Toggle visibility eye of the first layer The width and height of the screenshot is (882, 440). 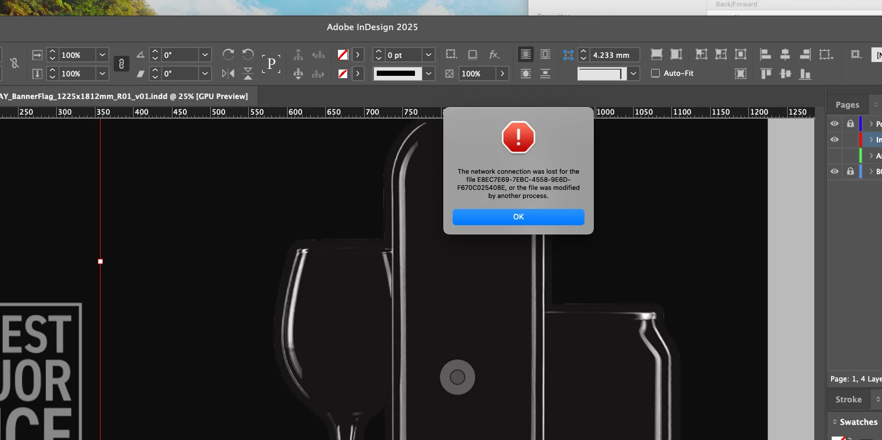(x=834, y=124)
